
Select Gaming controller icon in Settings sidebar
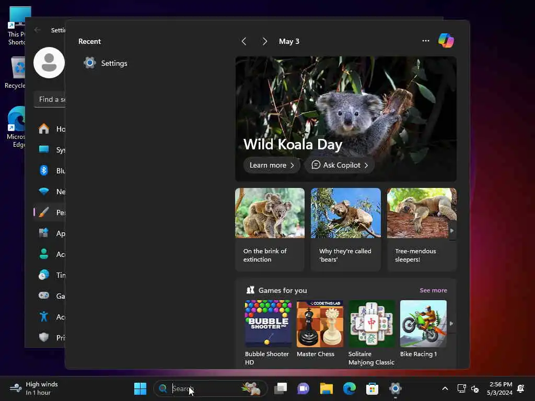point(44,296)
